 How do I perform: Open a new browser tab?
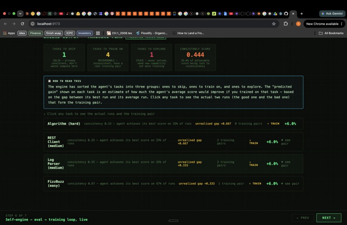[x=301, y=13]
